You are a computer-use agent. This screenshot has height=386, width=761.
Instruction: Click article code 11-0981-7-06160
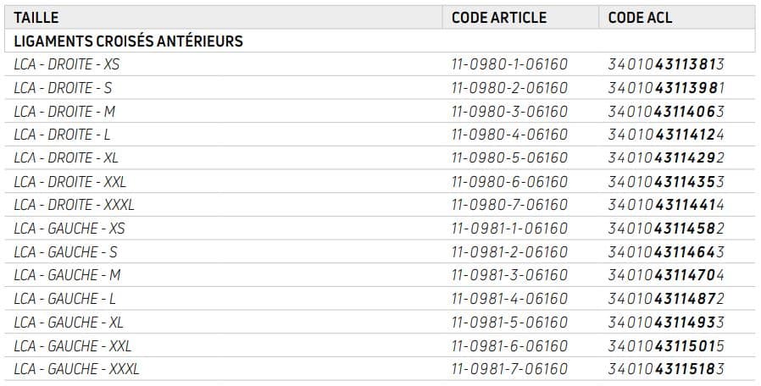(x=509, y=369)
